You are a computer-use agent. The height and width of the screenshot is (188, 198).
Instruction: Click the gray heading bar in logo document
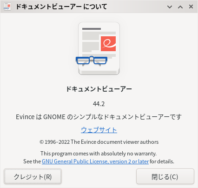pyautogui.click(x=92, y=29)
